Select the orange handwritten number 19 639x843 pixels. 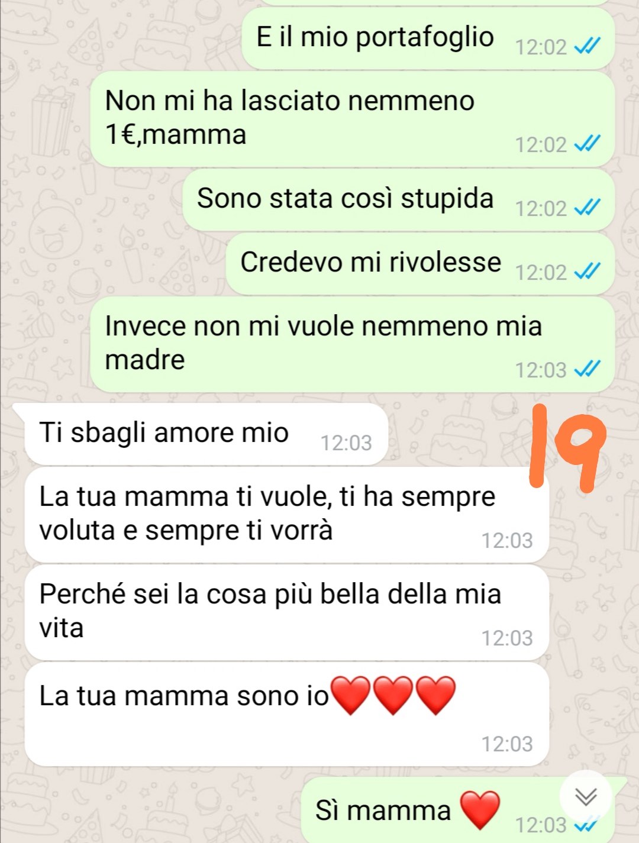[x=568, y=448]
